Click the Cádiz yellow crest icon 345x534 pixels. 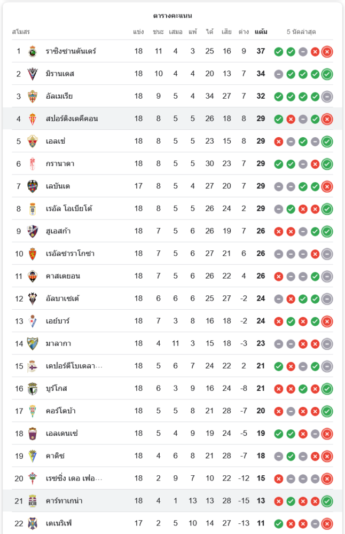click(x=33, y=456)
